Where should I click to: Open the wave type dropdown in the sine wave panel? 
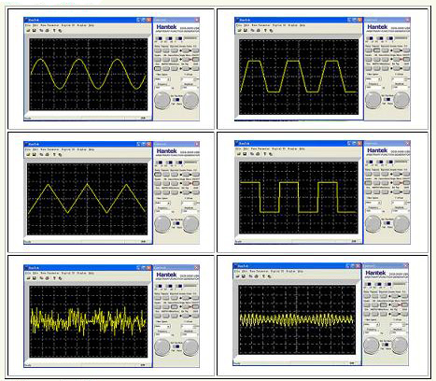click(x=162, y=79)
